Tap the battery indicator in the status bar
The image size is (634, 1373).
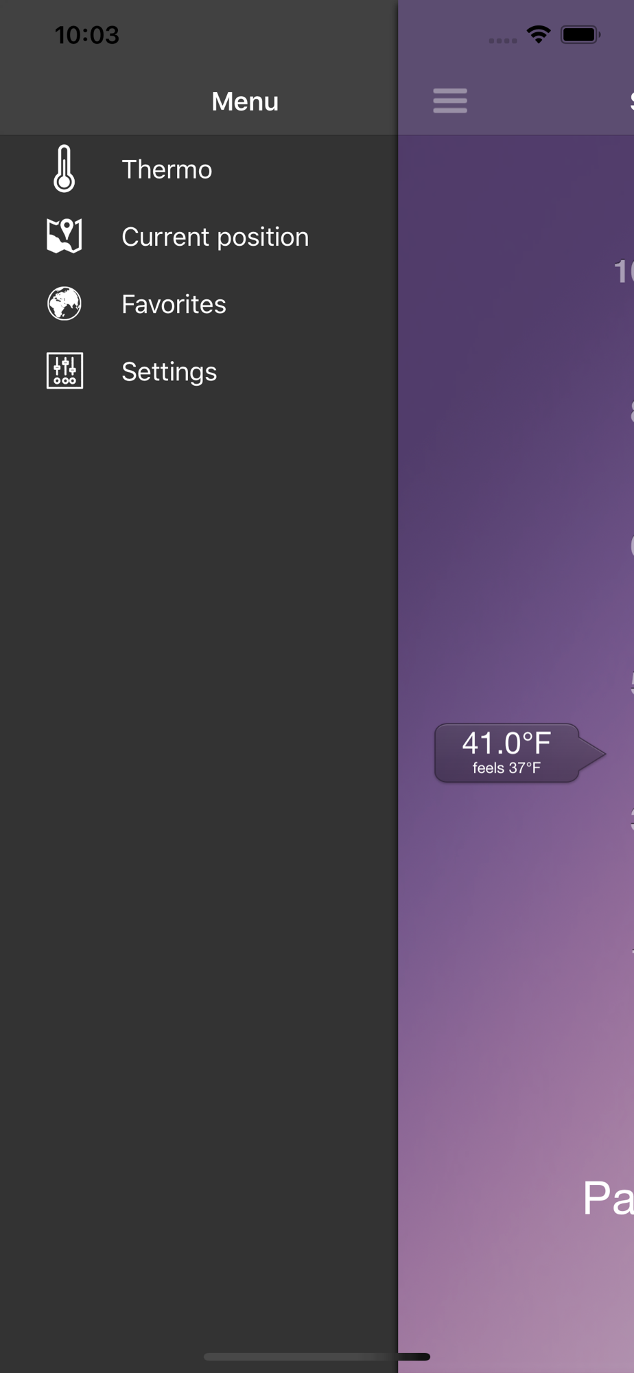point(580,34)
